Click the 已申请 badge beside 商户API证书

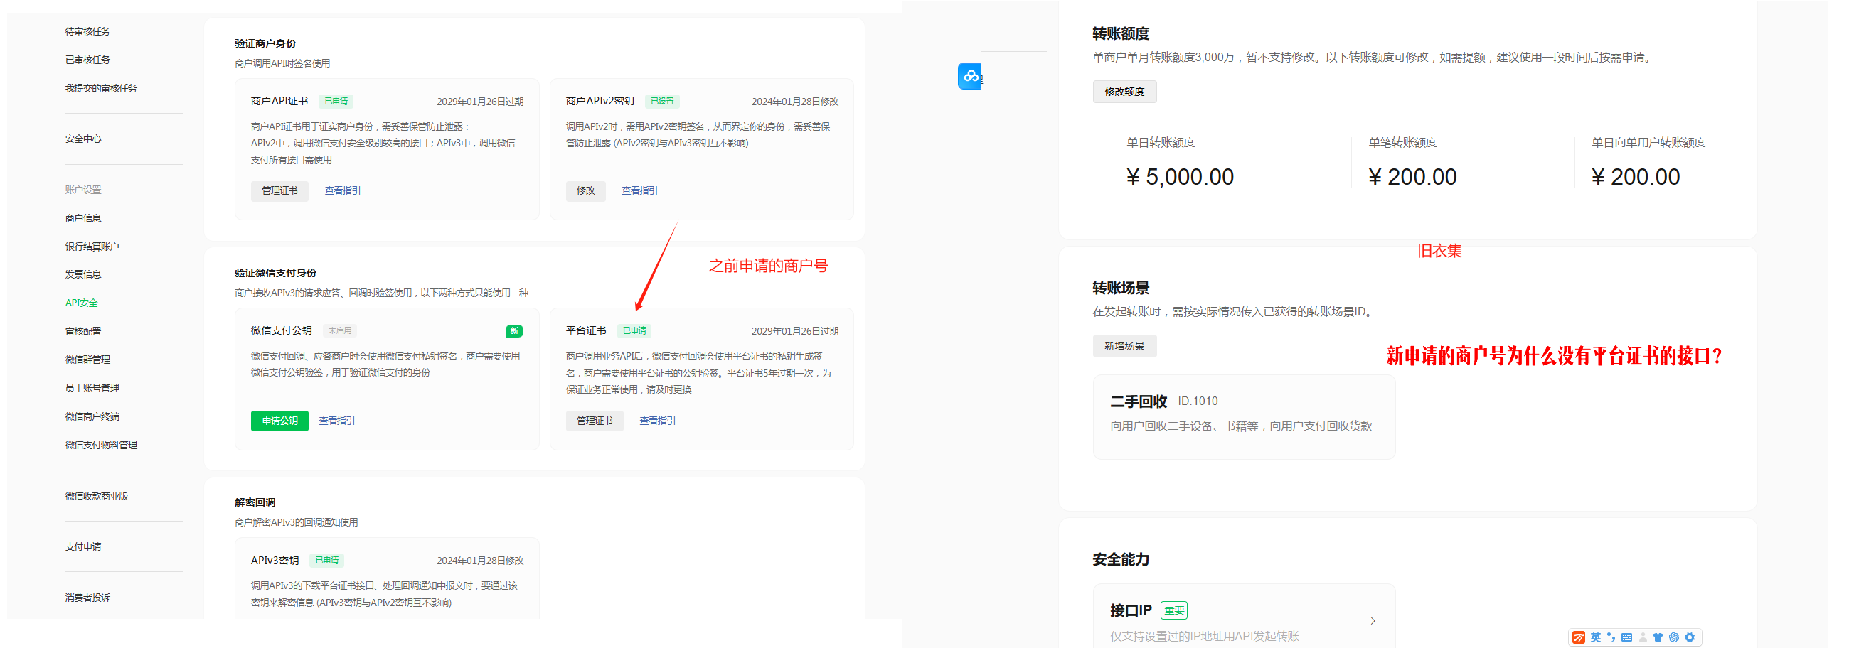(336, 102)
